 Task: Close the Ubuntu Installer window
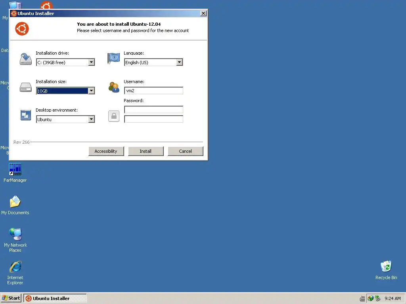pyautogui.click(x=203, y=13)
